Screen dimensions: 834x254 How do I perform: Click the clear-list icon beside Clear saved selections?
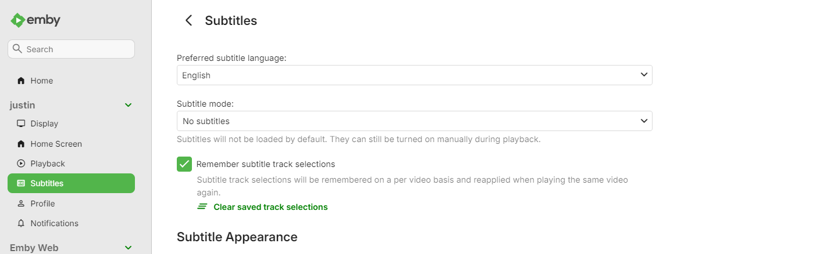pos(202,207)
